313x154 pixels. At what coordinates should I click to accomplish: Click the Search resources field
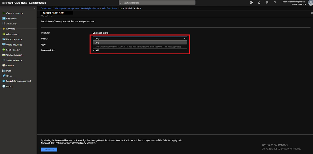(x=157, y=2)
